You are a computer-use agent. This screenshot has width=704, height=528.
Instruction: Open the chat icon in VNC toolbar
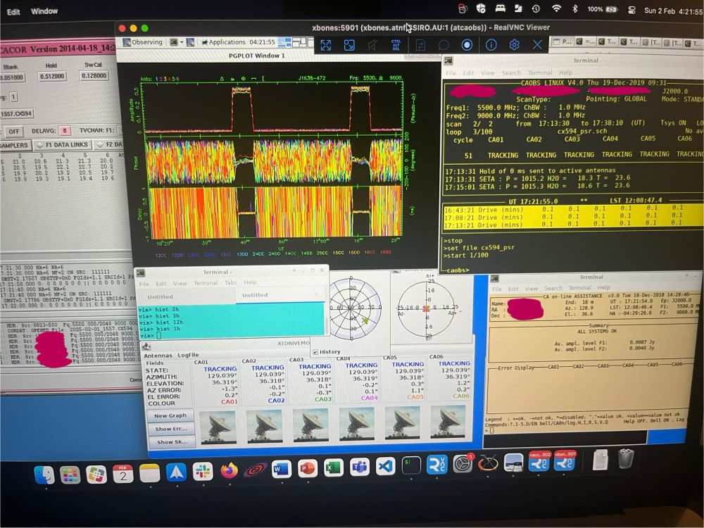[444, 45]
